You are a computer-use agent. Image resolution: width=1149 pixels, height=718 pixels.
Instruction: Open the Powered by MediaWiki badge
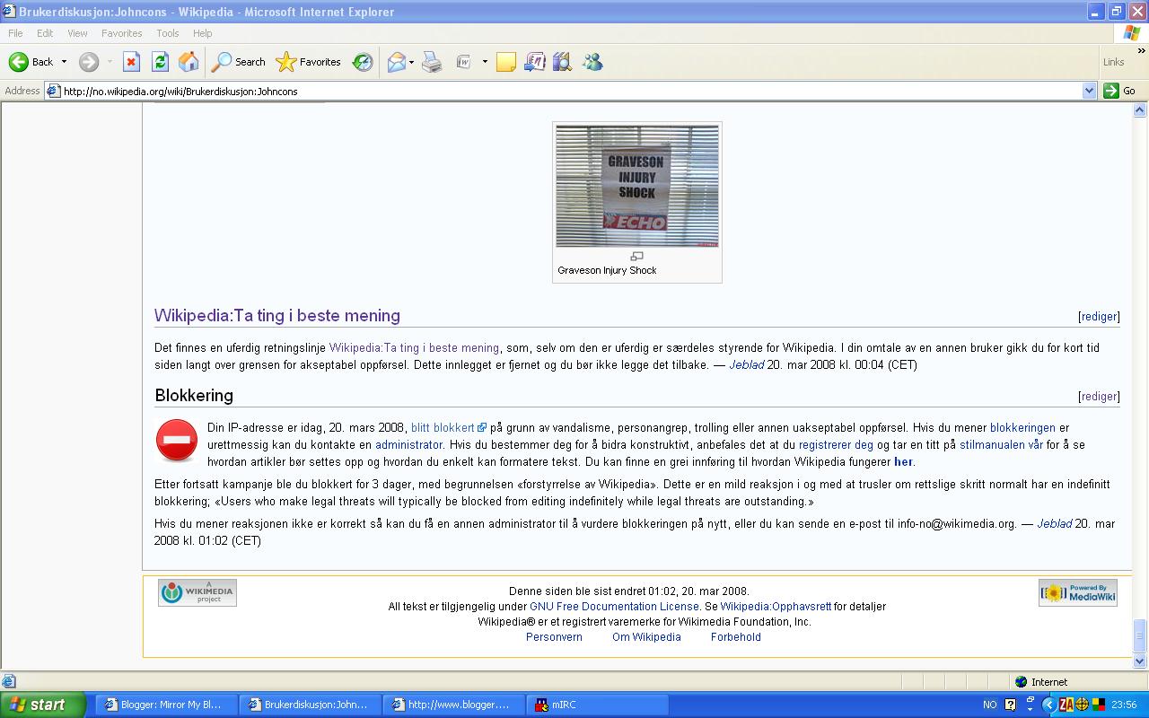click(1078, 592)
